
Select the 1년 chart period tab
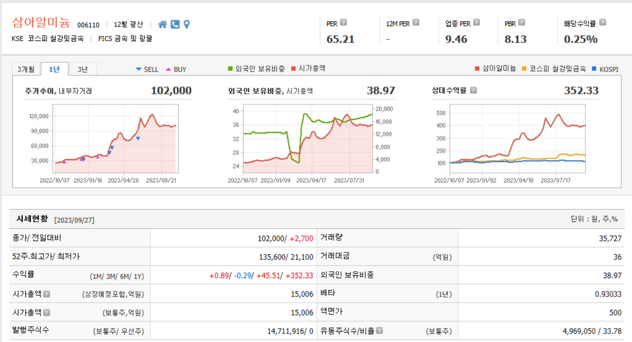point(54,69)
